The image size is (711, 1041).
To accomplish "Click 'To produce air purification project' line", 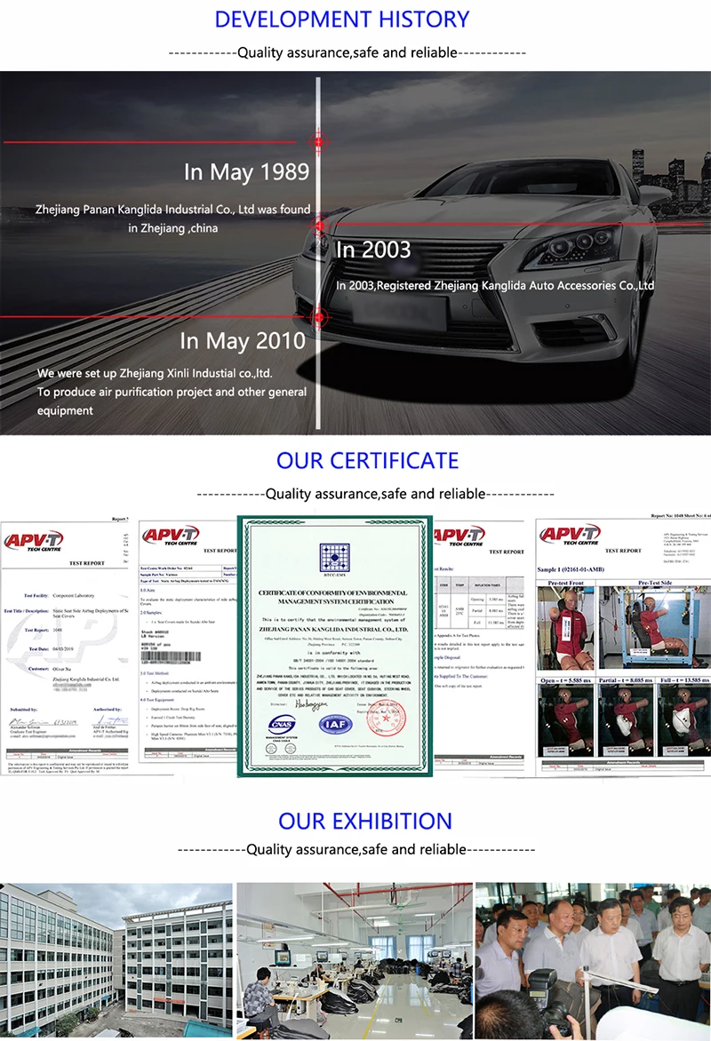I will [172, 392].
